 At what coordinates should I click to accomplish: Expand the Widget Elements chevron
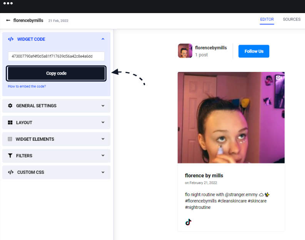[x=103, y=139]
